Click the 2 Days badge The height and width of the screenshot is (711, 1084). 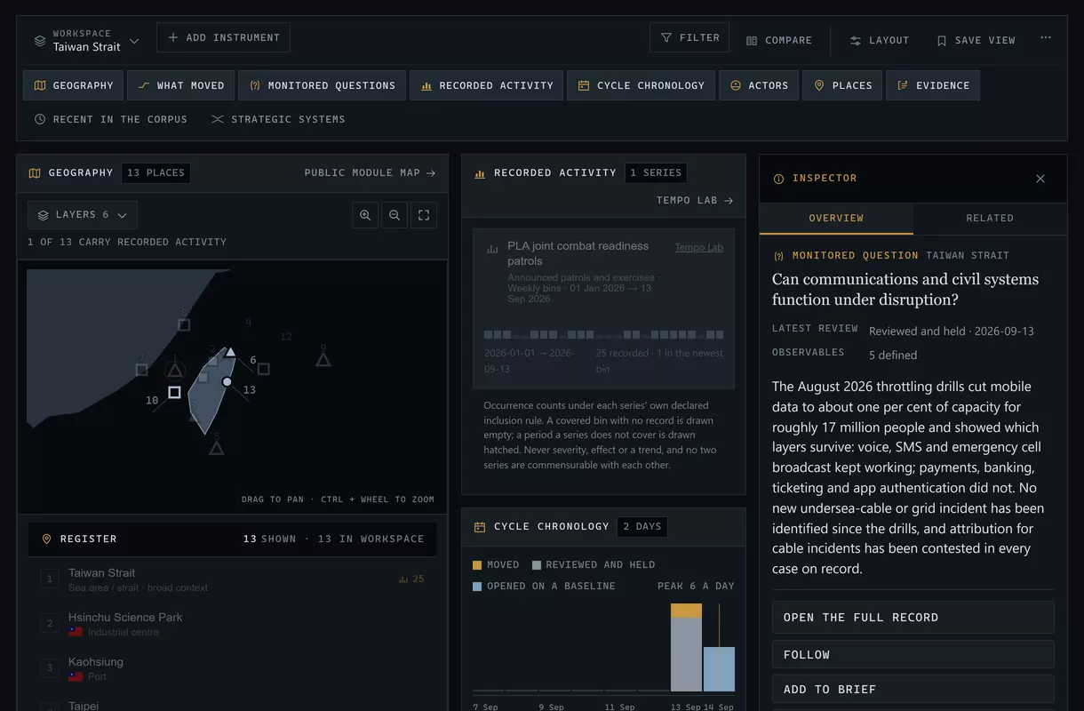tap(642, 526)
